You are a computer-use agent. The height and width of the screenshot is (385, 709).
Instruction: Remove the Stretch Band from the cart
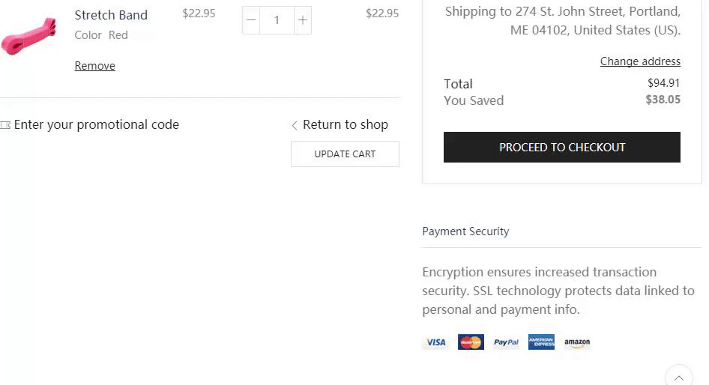[x=95, y=66]
